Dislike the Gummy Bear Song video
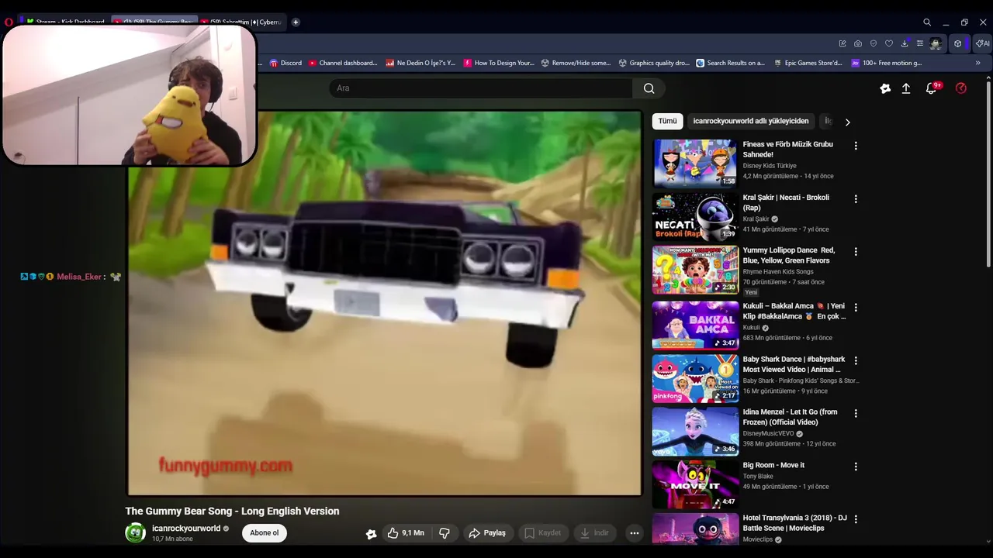The width and height of the screenshot is (993, 558). (445, 533)
